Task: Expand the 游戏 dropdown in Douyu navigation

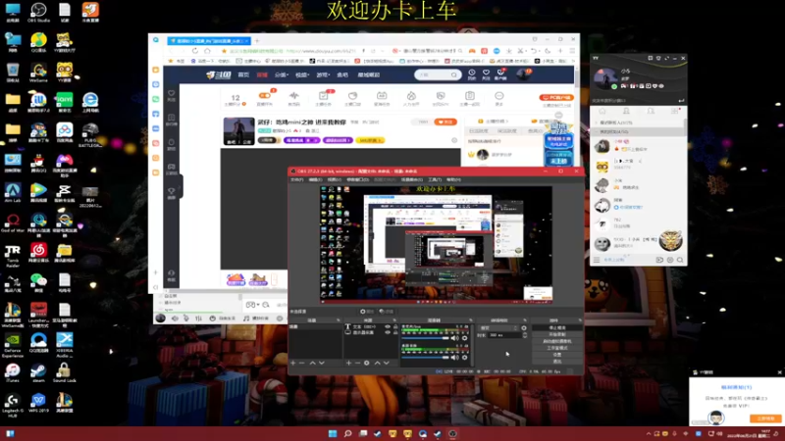Action: coord(323,74)
